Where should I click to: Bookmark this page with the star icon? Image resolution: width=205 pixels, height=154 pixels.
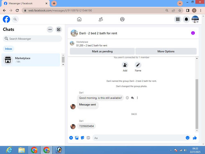pos(180,10)
